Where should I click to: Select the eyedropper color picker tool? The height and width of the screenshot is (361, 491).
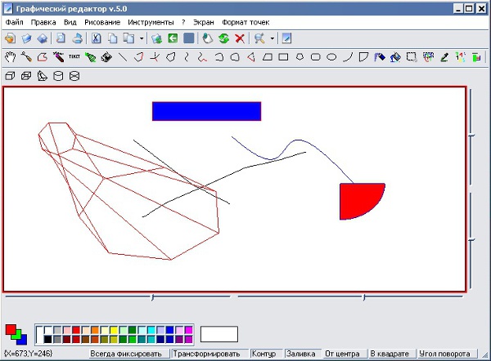[x=444, y=57]
